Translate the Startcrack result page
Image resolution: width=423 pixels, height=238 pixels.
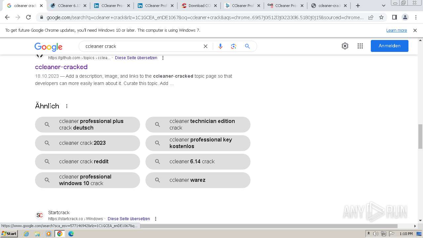129,219
